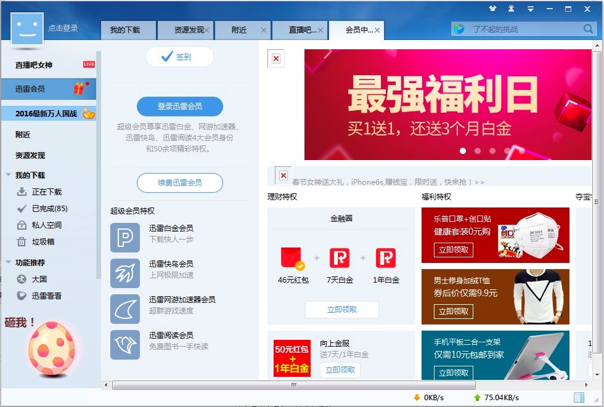Close the 直播吧 tab

(x=320, y=30)
